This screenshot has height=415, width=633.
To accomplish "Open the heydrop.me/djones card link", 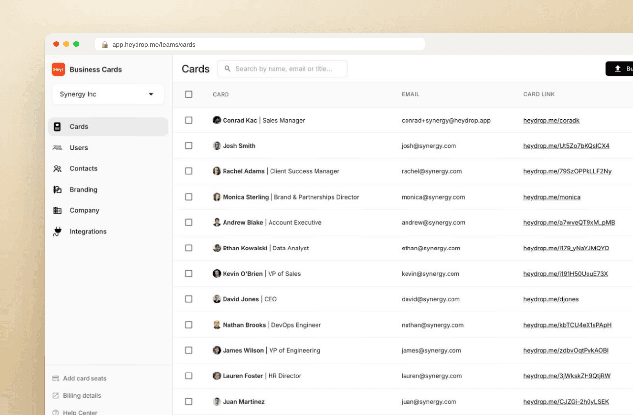I will [551, 299].
